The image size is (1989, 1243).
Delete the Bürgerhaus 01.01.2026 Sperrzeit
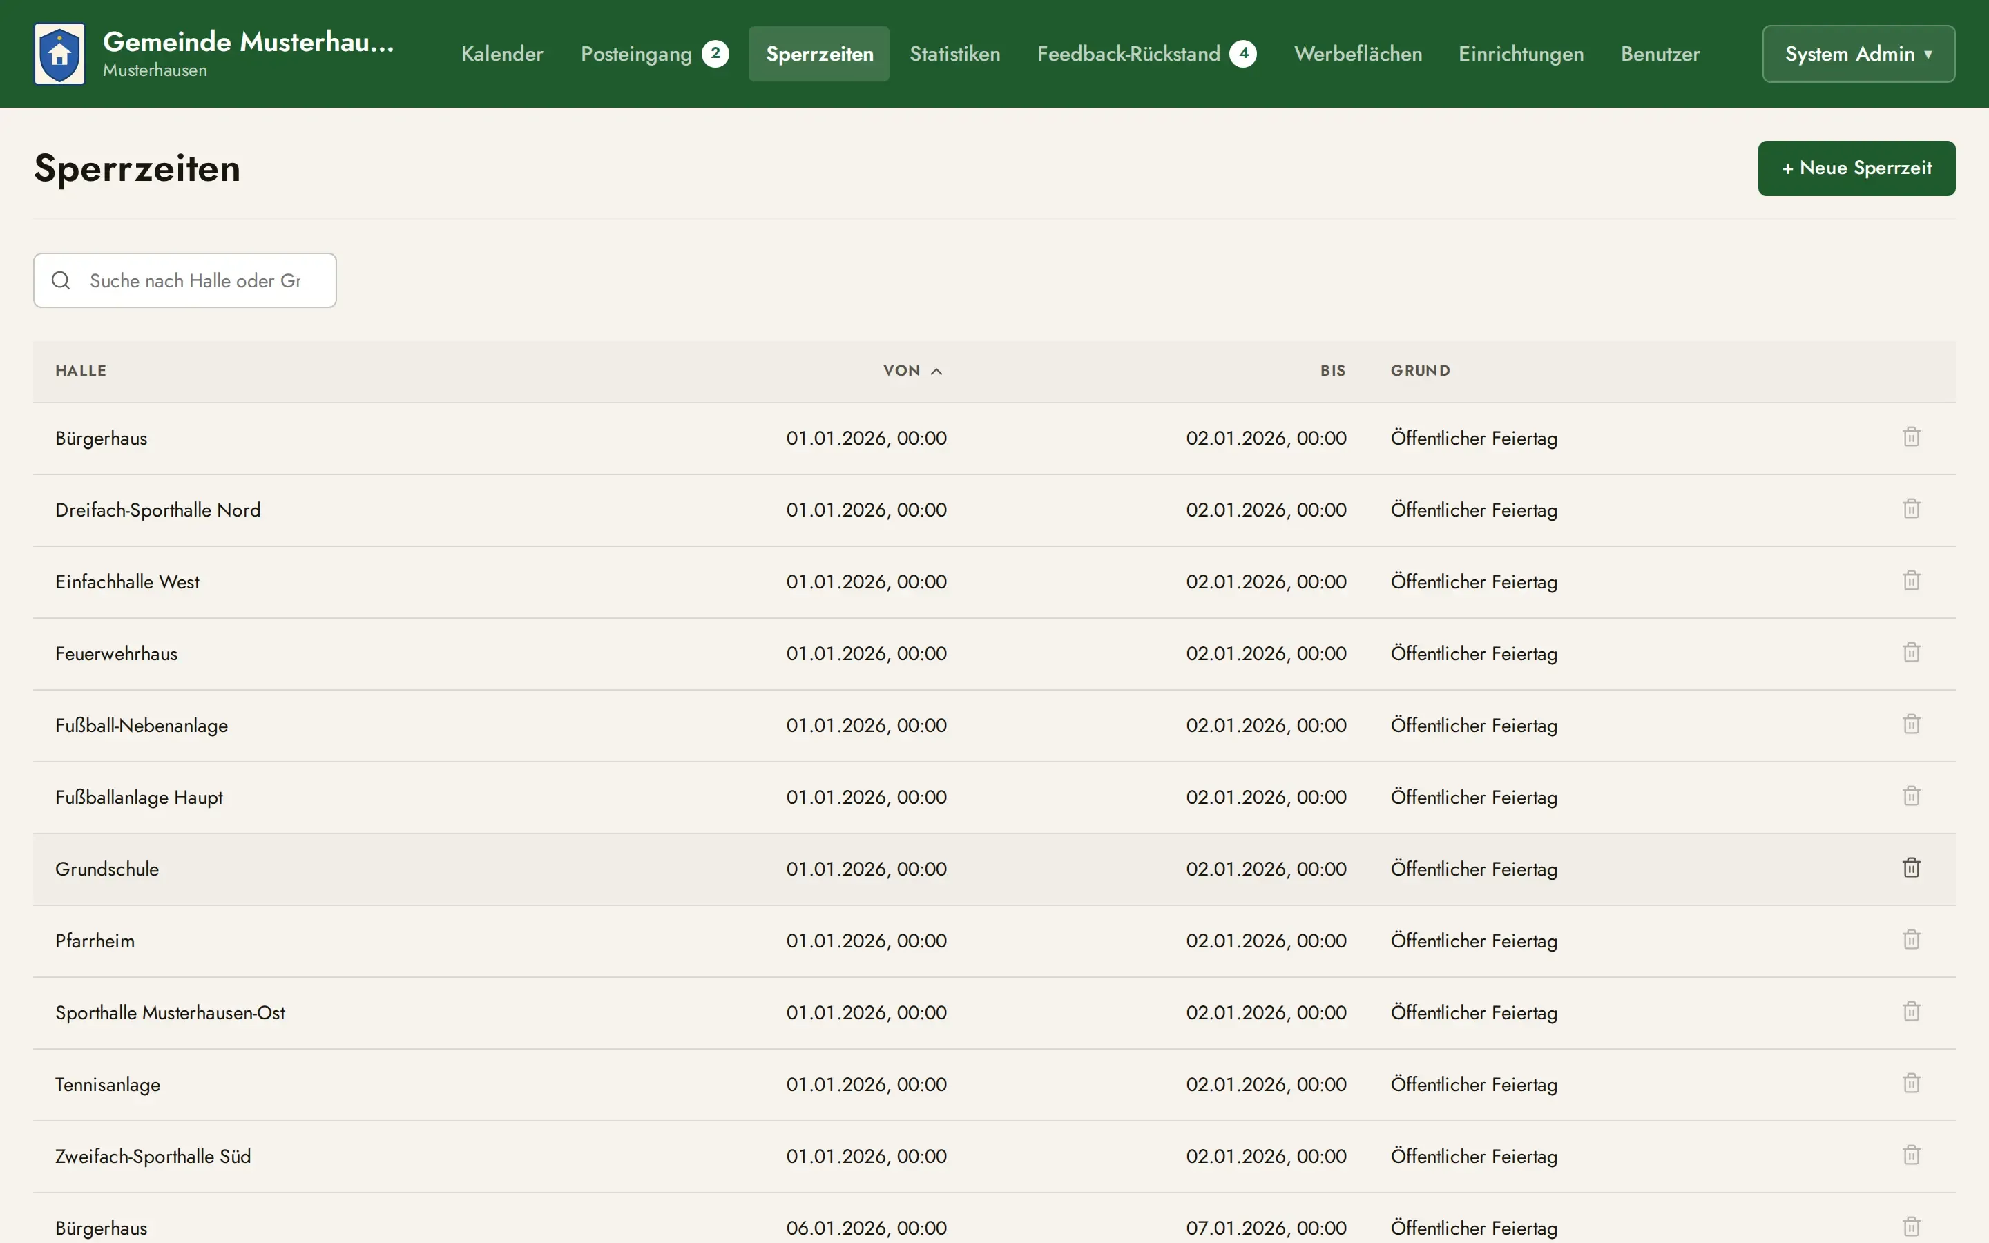(1911, 437)
